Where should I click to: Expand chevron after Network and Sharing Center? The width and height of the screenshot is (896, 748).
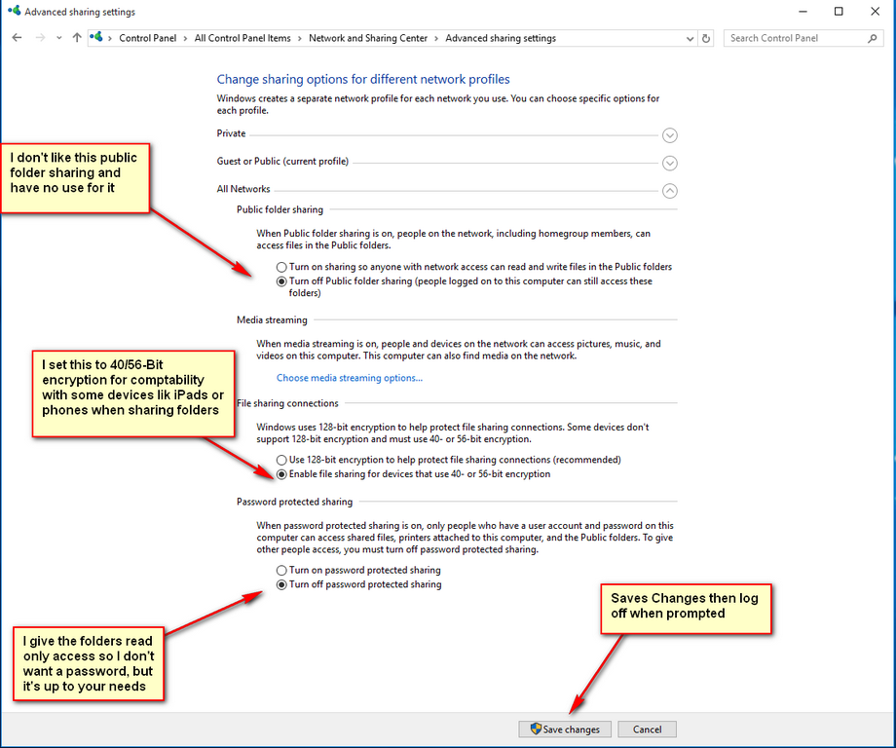tap(436, 38)
